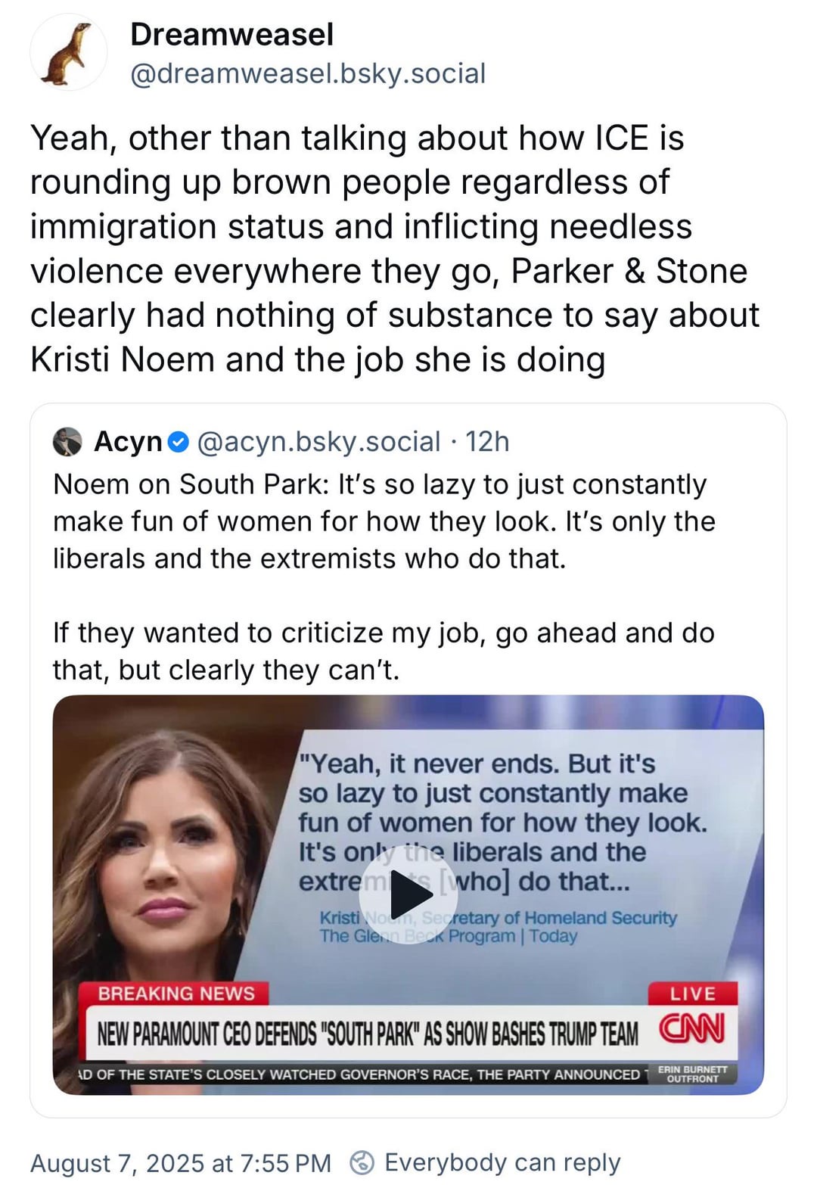Click the August 7, 2025 post timestamp

coord(180,1162)
